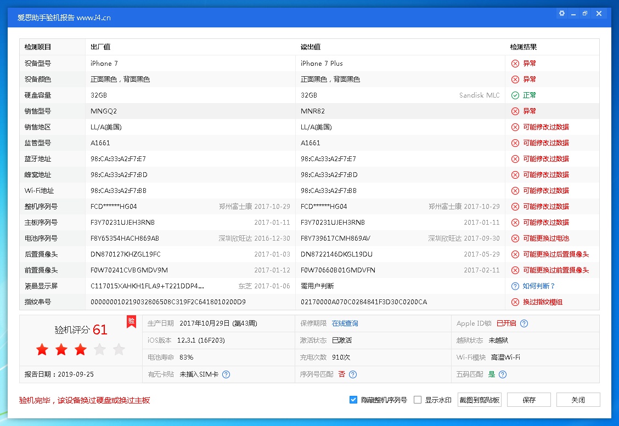This screenshot has height=426, width=619.
Task: Click the green check icon in the 硬盘容量 row
Action: [515, 95]
